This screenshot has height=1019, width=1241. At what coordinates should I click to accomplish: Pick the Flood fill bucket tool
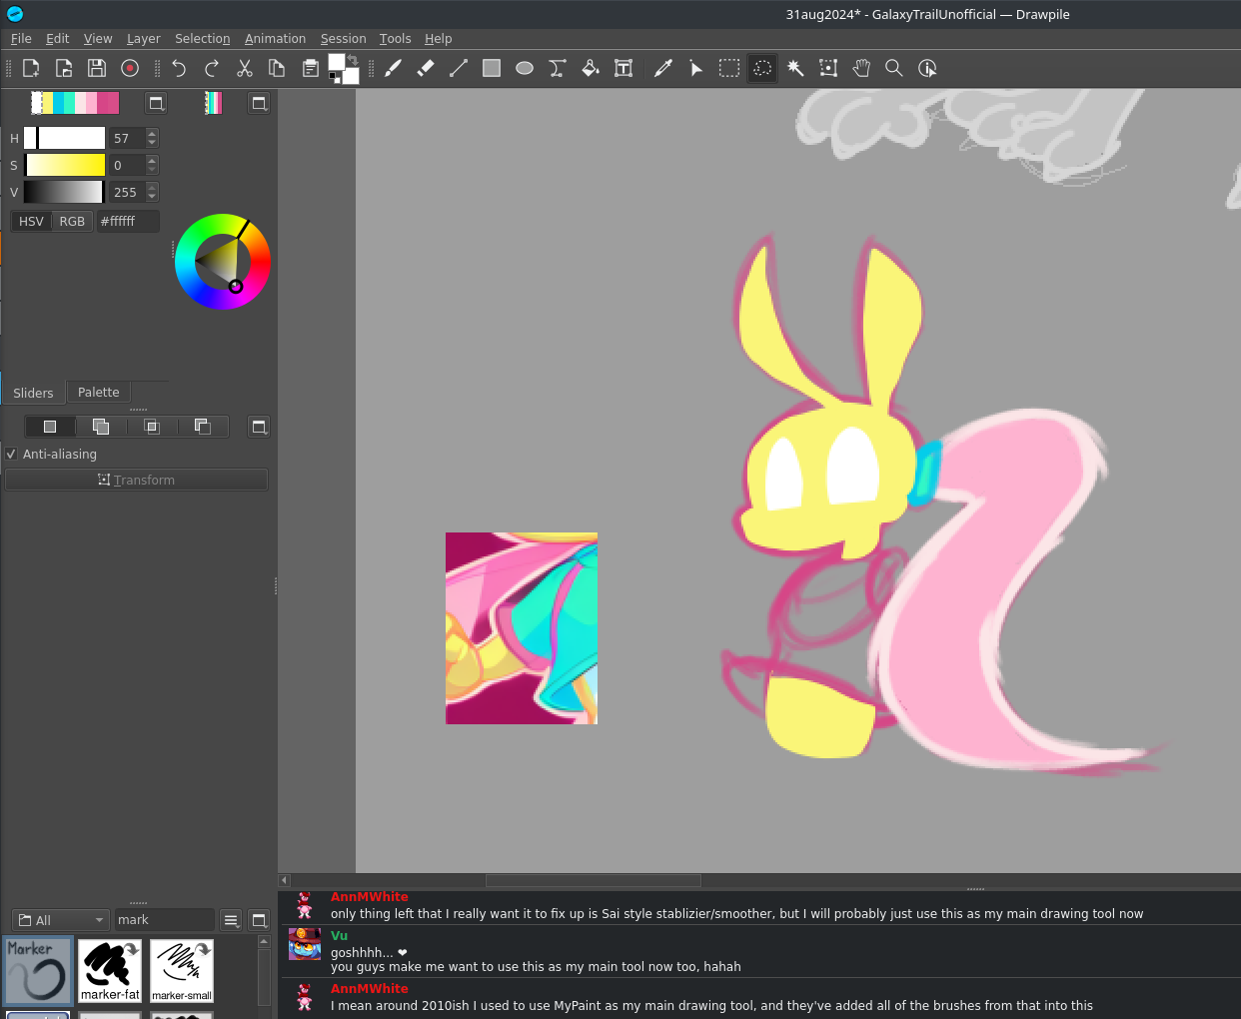[x=591, y=68]
